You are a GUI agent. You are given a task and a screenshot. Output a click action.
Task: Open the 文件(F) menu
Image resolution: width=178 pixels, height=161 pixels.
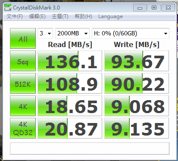[x=15, y=16]
